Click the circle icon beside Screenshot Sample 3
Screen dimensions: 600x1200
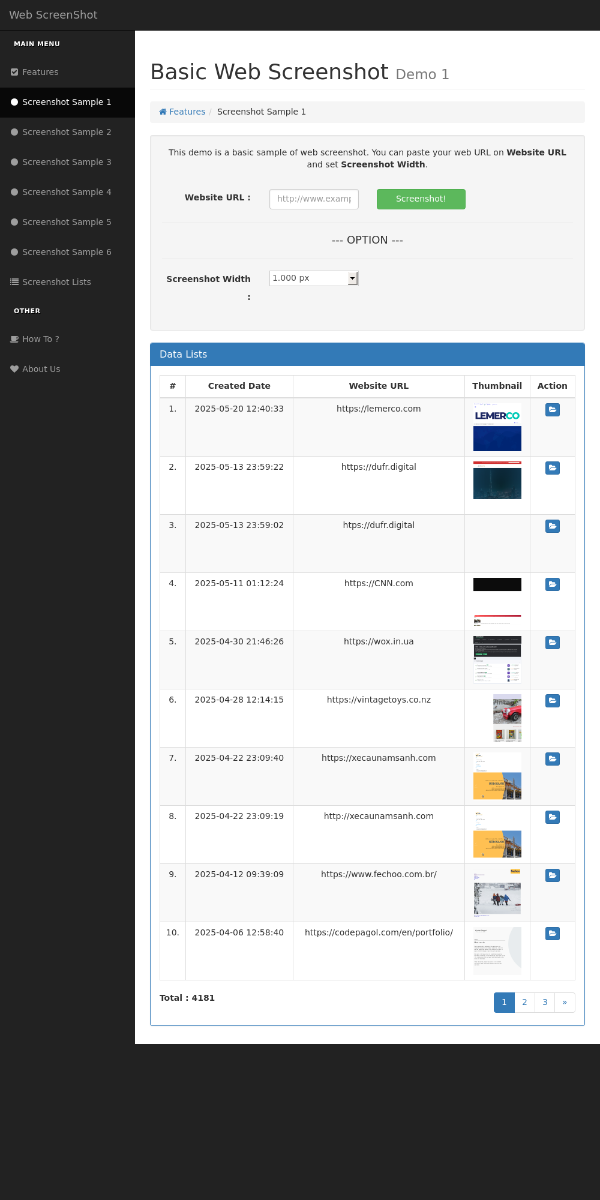pyautogui.click(x=14, y=162)
